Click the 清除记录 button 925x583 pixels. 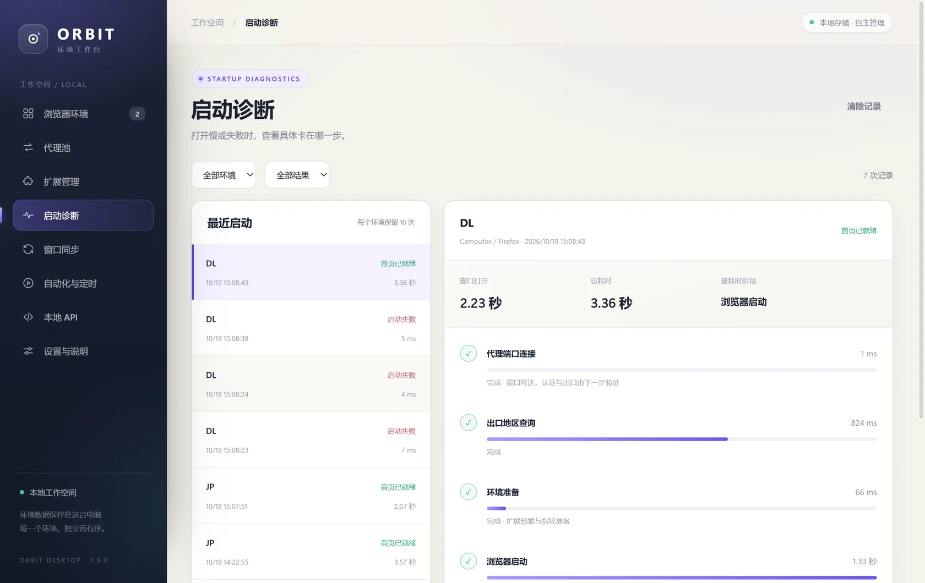864,107
